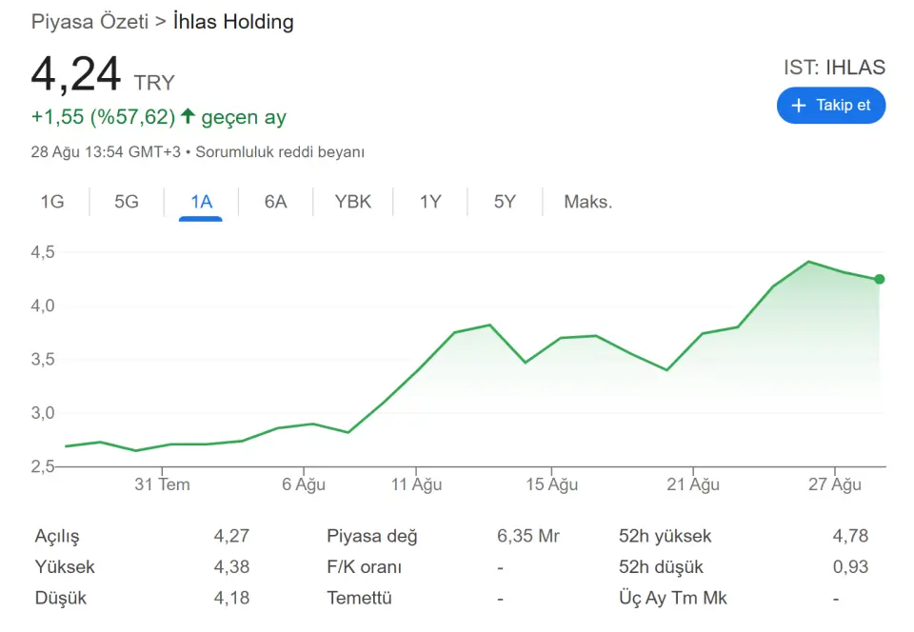Click the 3,0 y-axis label
Image resolution: width=914 pixels, height=632 pixels.
43,413
